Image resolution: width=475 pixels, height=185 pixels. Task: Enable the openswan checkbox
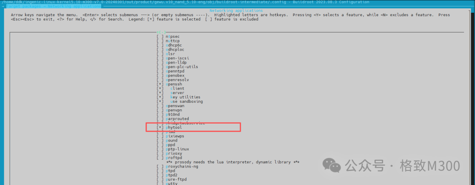coord(160,106)
